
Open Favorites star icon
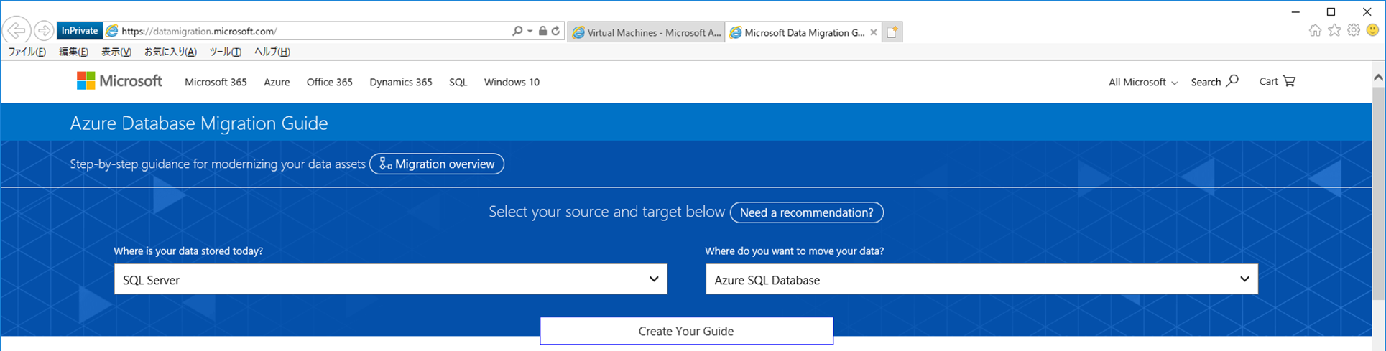[x=1334, y=30]
